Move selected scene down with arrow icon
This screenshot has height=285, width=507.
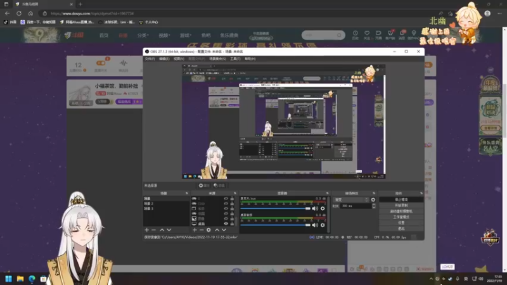(169, 230)
